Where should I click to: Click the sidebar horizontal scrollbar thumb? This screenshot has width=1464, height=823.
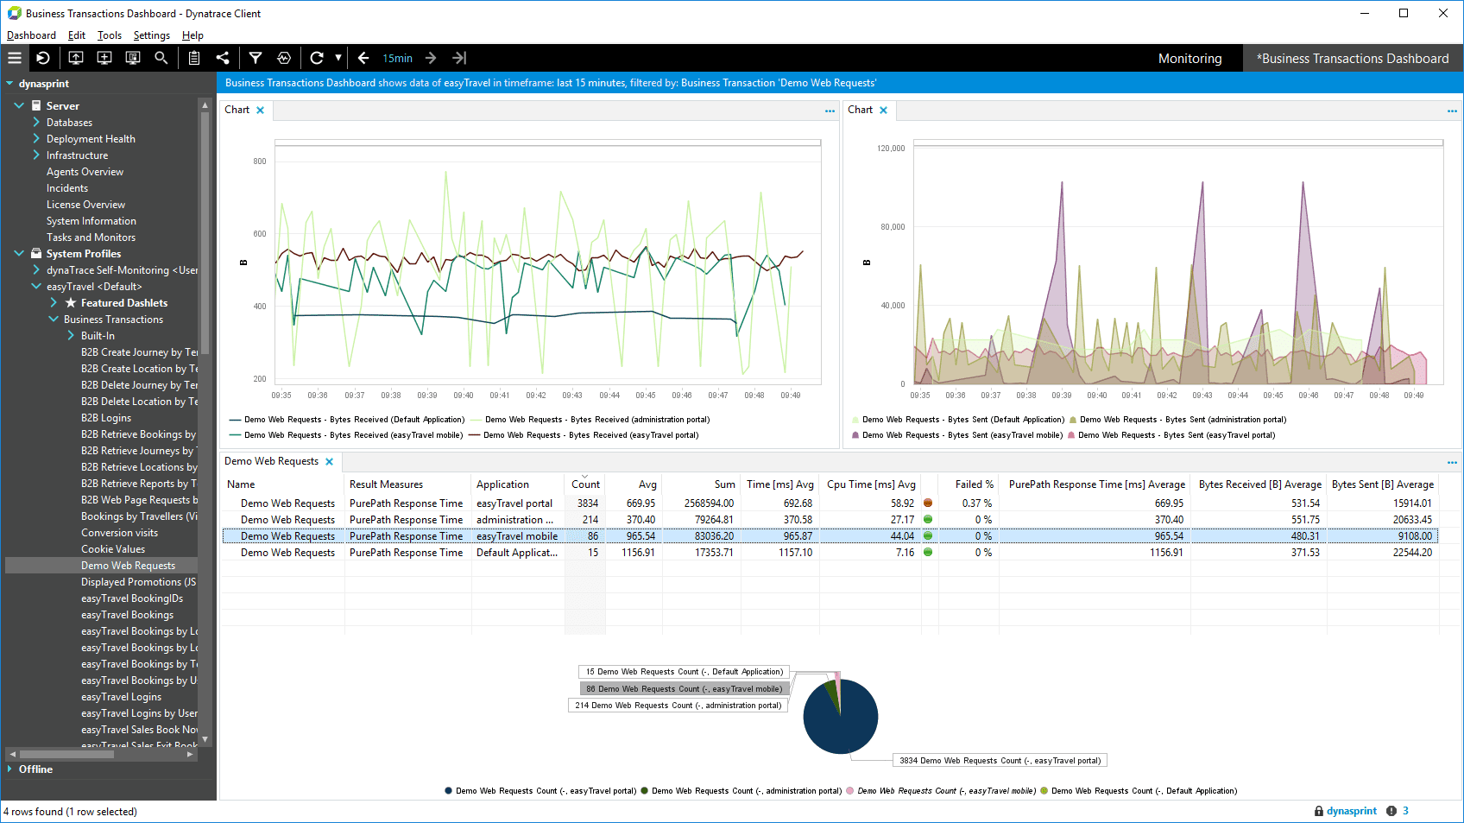[x=66, y=754]
